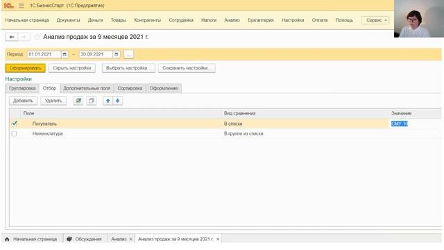Viewport: 444px width, 250px height.
Task: Open the Настройки menu
Action: tap(293, 20)
